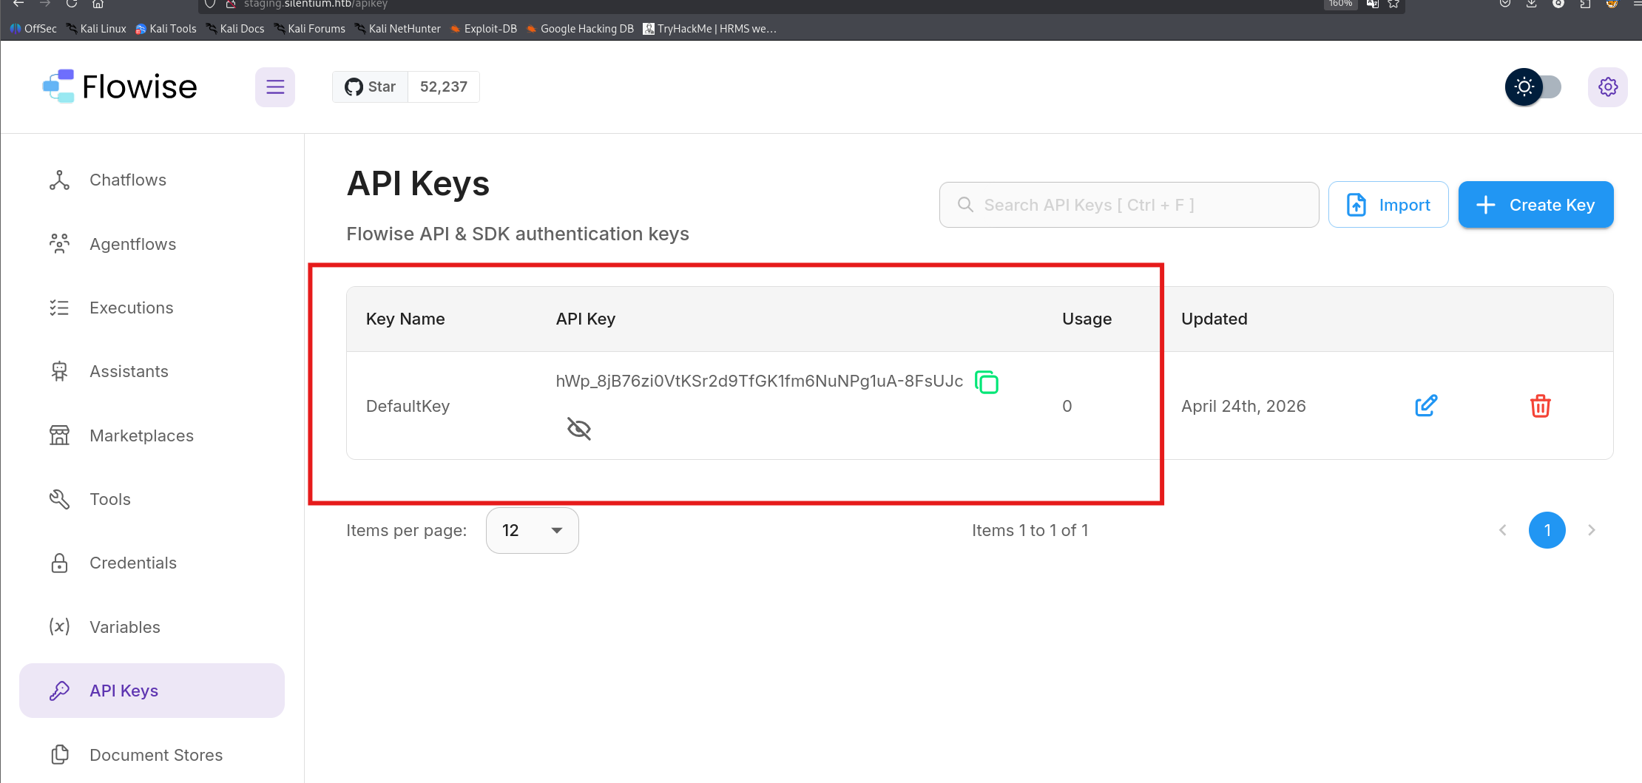The image size is (1642, 783).
Task: Delete the DefaultKey API key
Action: 1541,406
